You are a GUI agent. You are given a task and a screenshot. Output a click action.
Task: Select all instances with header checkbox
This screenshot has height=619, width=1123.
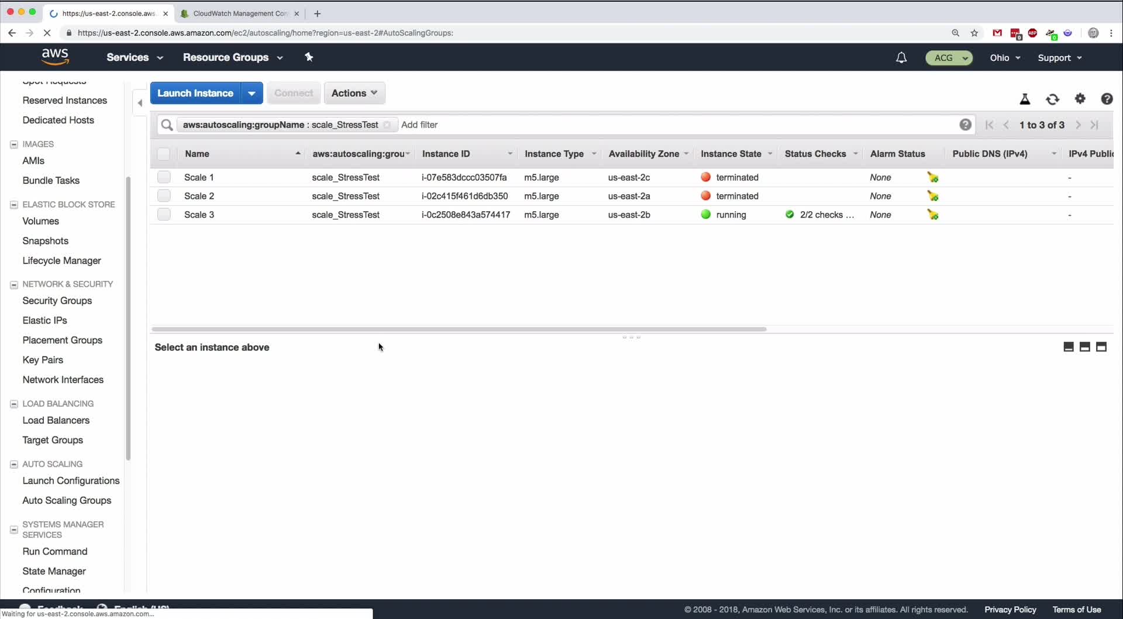pyautogui.click(x=163, y=154)
